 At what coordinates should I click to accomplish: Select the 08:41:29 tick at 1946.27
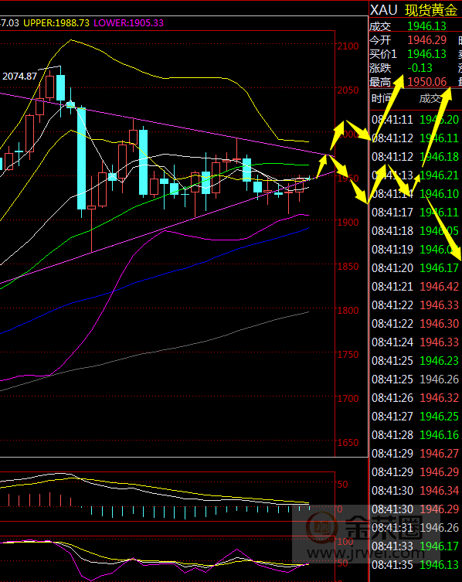[x=416, y=454]
